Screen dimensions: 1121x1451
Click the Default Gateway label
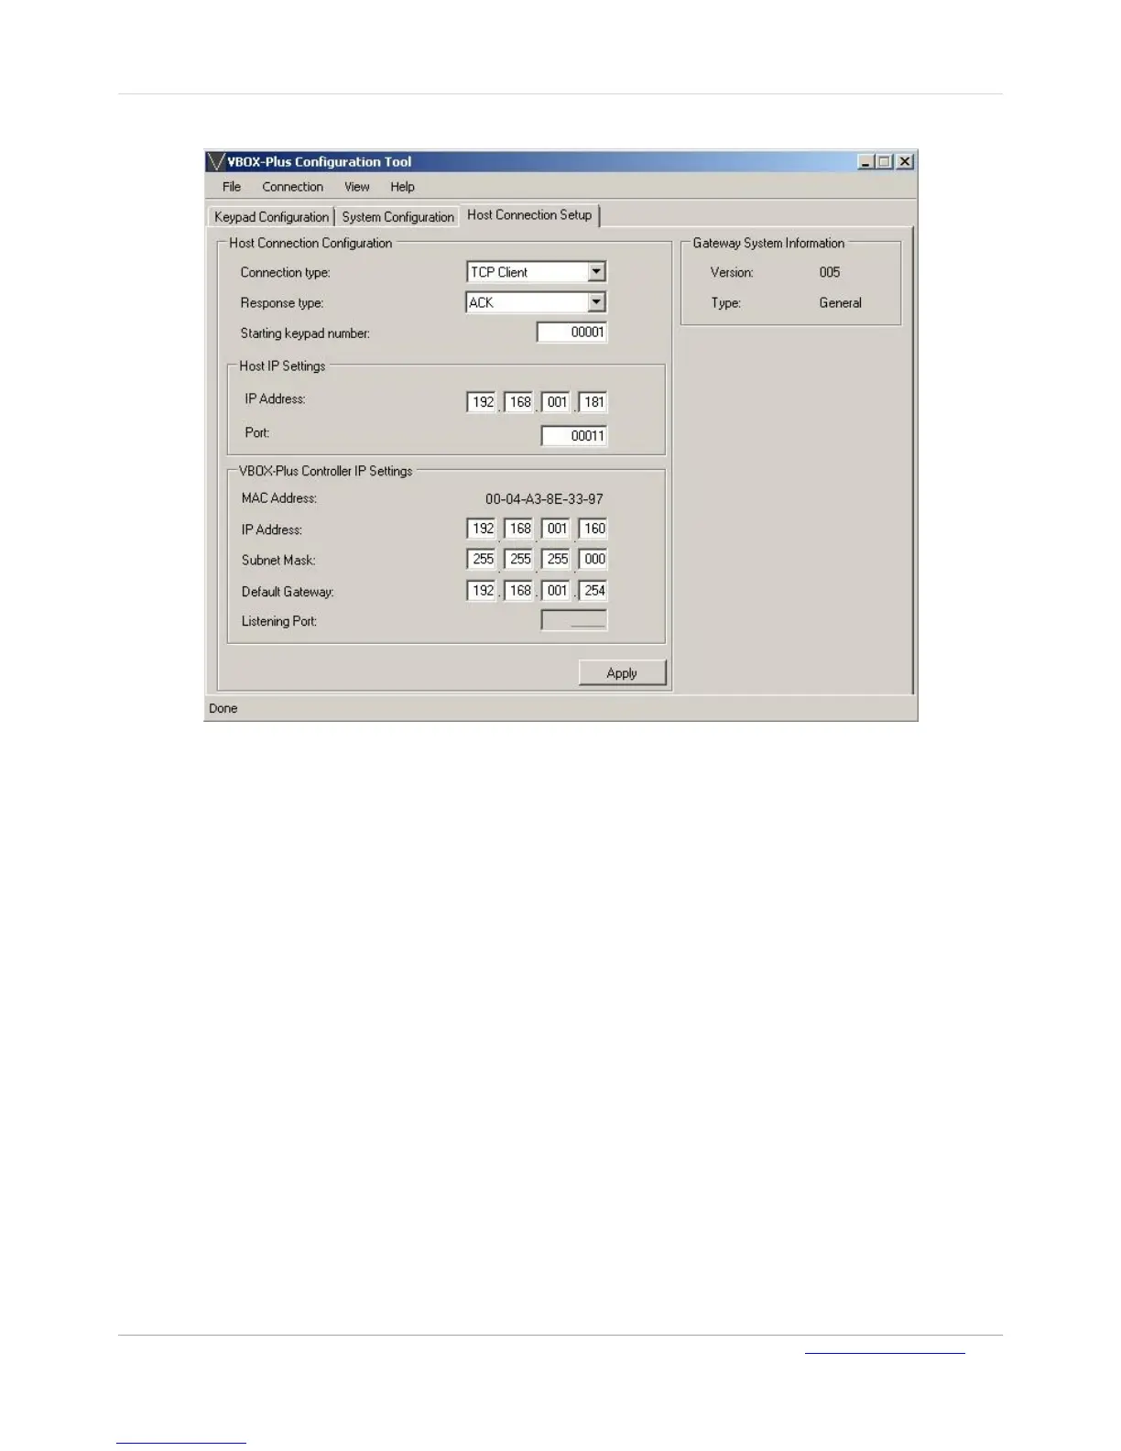tap(288, 592)
